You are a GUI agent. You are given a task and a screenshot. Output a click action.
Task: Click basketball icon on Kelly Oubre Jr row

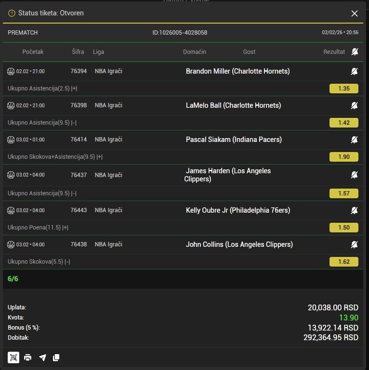coord(11,210)
